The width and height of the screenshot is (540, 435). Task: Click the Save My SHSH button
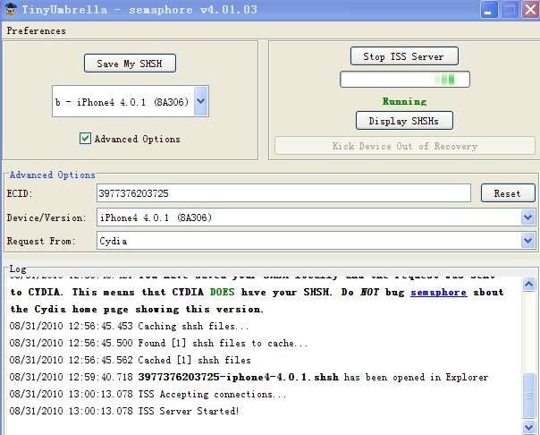(130, 64)
